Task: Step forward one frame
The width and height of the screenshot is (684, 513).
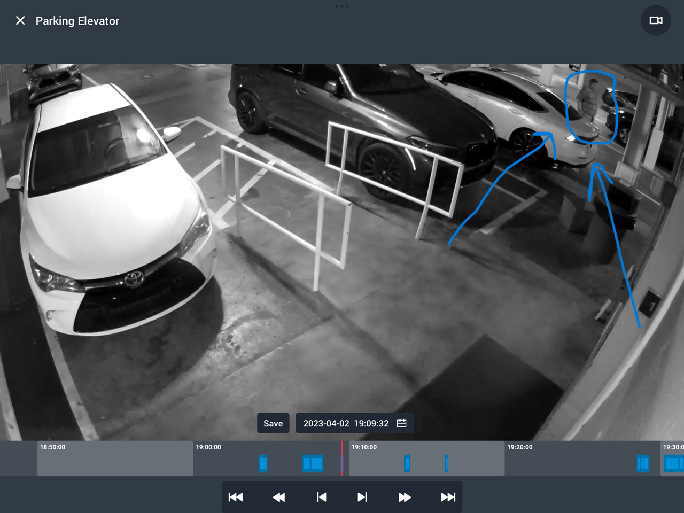Action: [362, 497]
